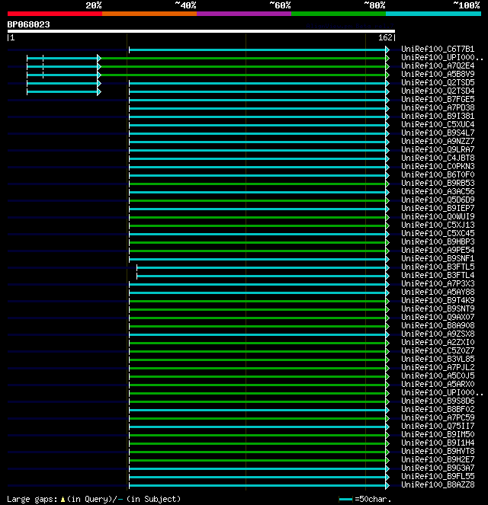Select the BP068023 query name
Screen dimensions: 488x505
coord(29,25)
